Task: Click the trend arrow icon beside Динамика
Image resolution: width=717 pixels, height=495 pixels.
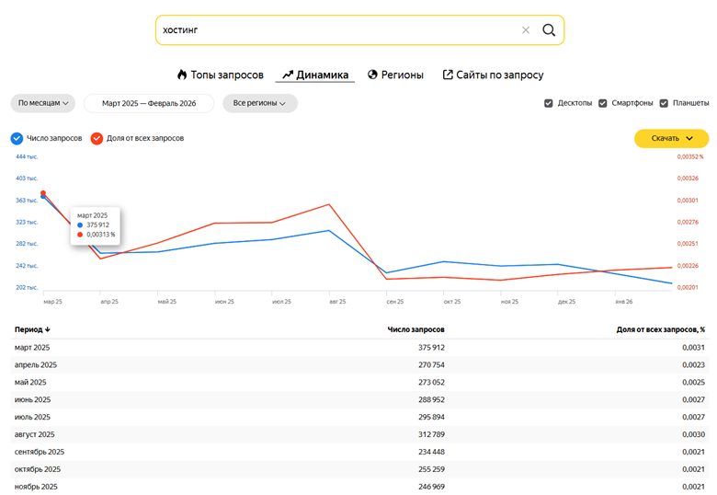Action: [288, 75]
